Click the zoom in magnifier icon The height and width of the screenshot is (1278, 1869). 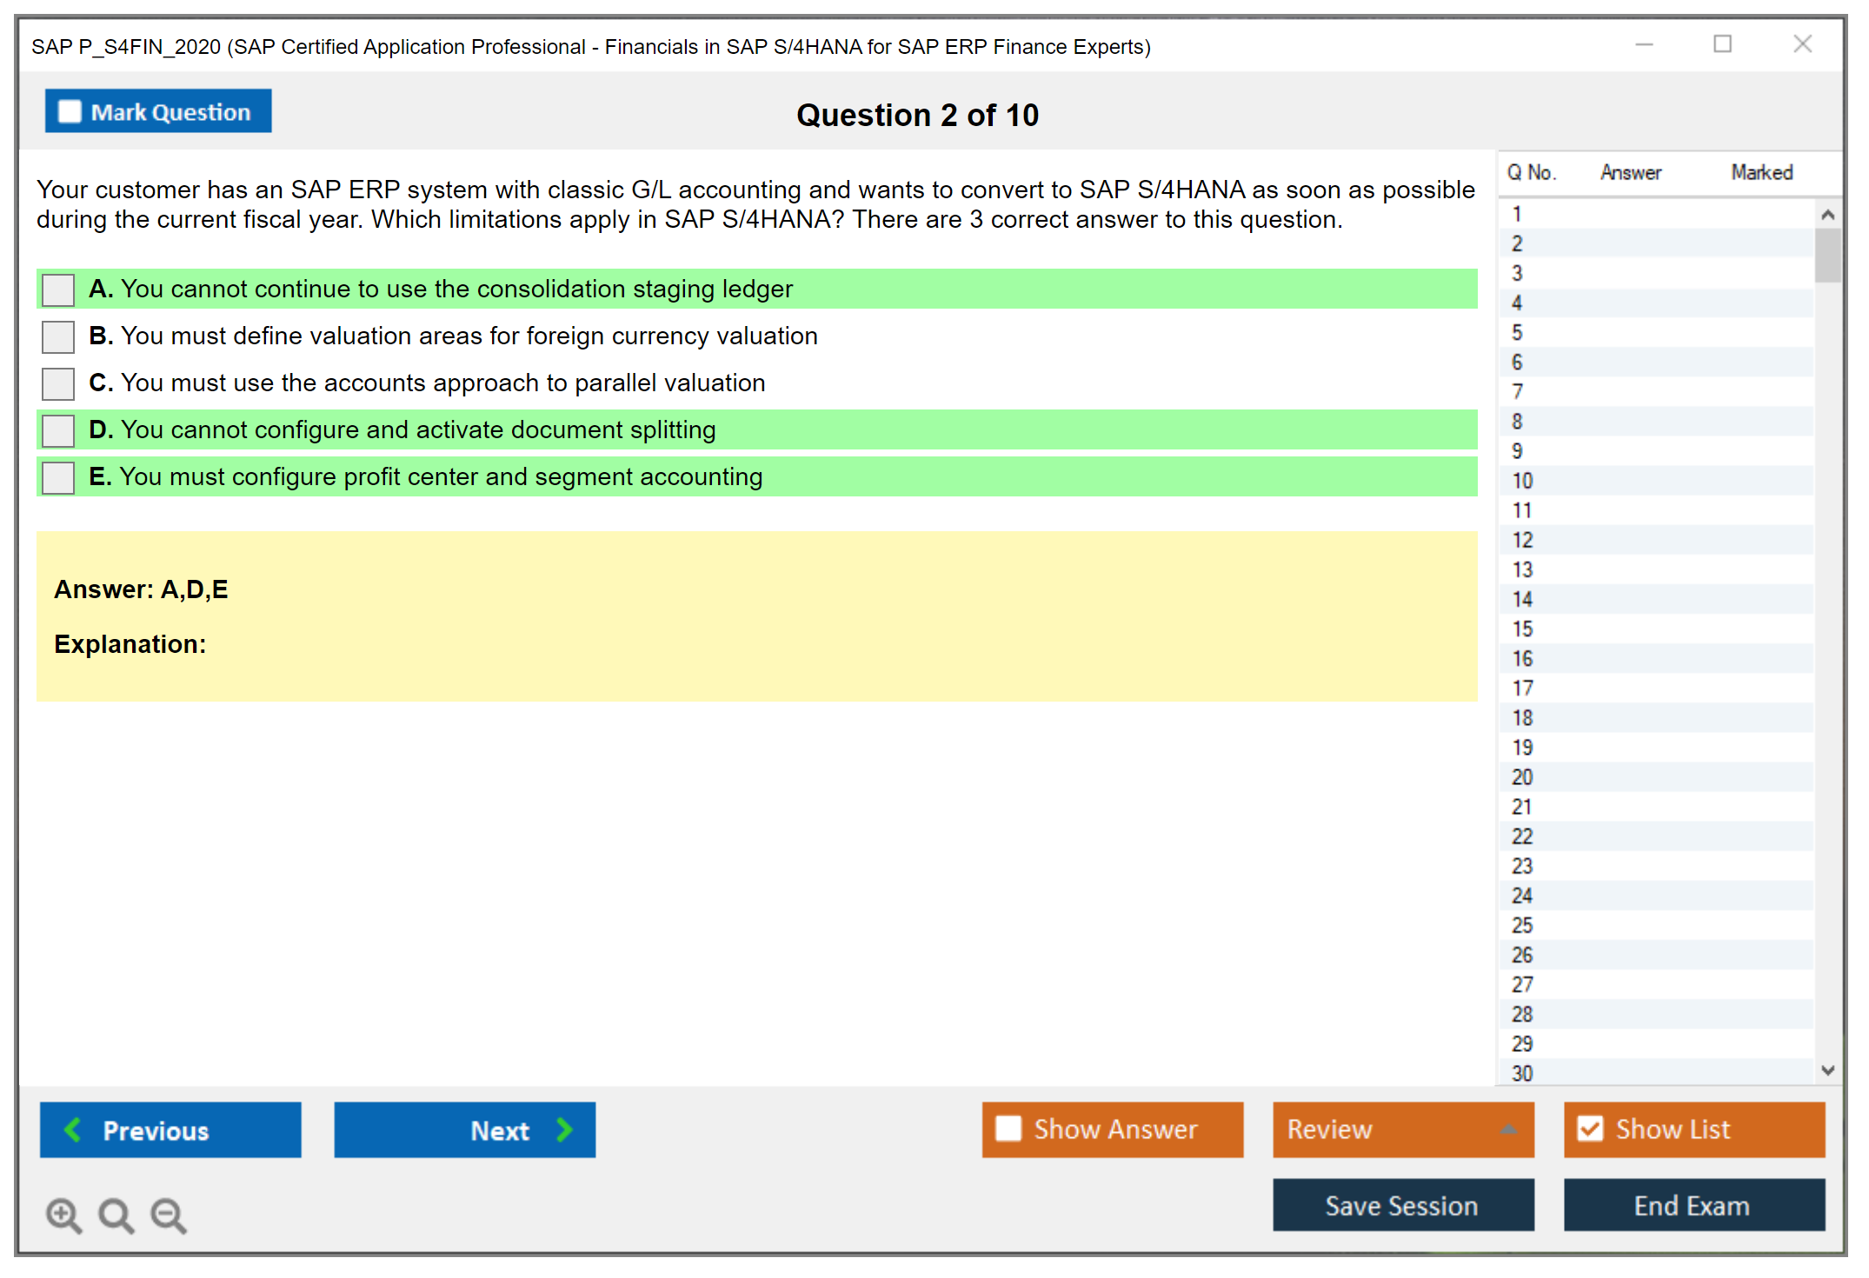click(x=63, y=1215)
